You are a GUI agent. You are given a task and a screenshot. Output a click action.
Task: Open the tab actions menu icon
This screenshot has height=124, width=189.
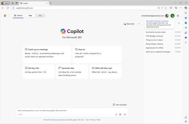pyautogui.click(x=17, y=3)
